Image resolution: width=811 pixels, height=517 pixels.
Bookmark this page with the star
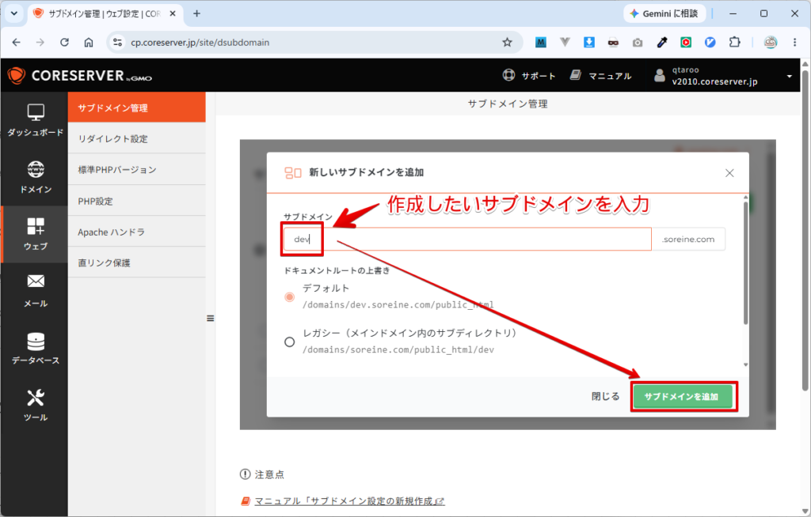pos(507,43)
